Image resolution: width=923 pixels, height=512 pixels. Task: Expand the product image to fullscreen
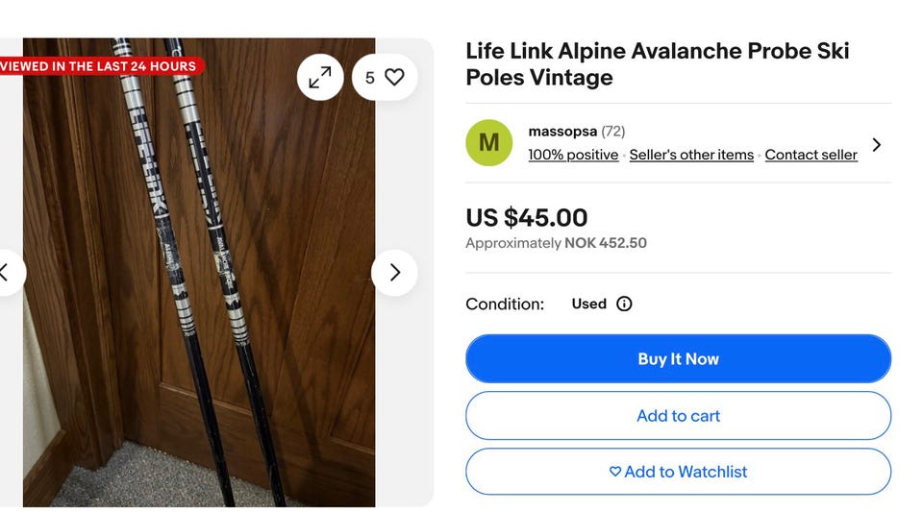click(x=320, y=78)
